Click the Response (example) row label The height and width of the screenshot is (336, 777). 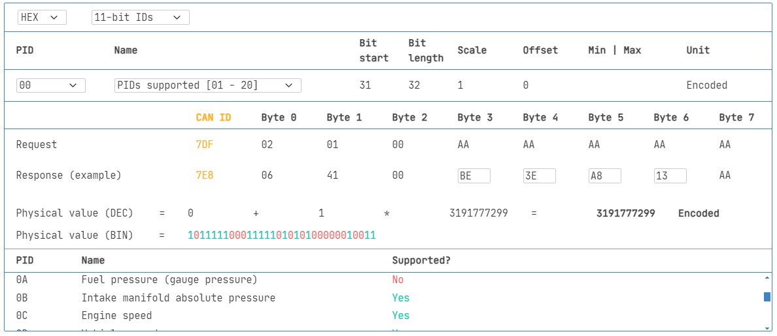pyautogui.click(x=69, y=176)
